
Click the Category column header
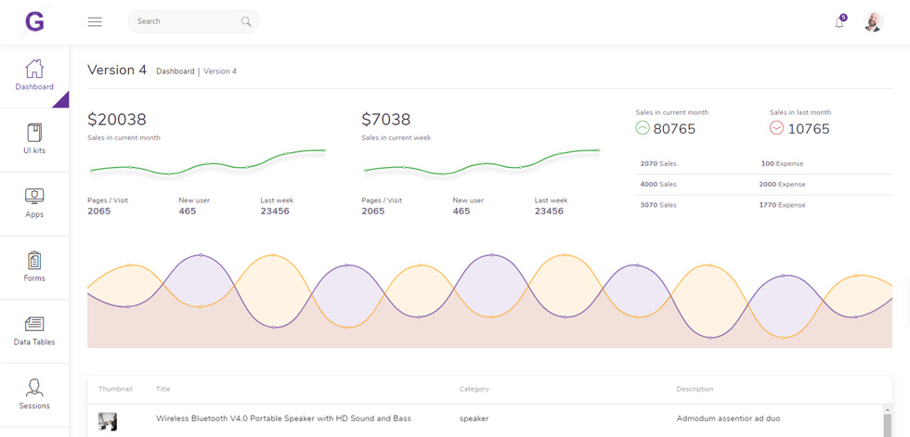pyautogui.click(x=474, y=389)
